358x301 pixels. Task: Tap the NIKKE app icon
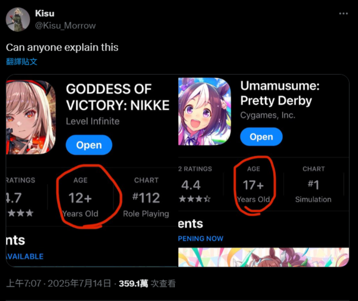point(31,117)
